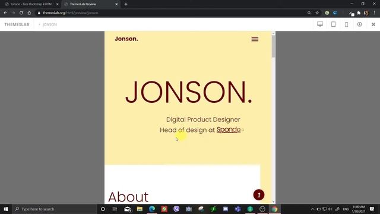Click the Jonson. site logo
Viewport: 380px width, 214px height.
tap(126, 39)
